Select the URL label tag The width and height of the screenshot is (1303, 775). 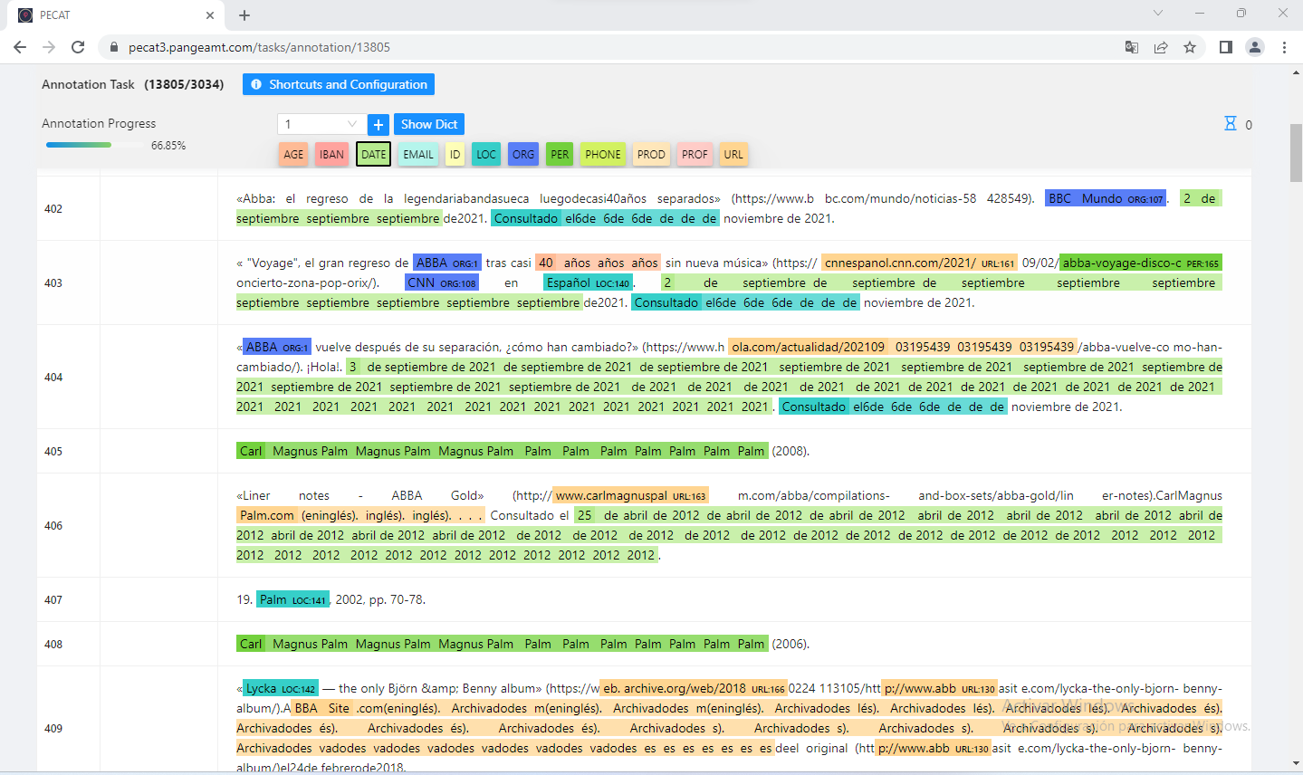click(x=733, y=155)
